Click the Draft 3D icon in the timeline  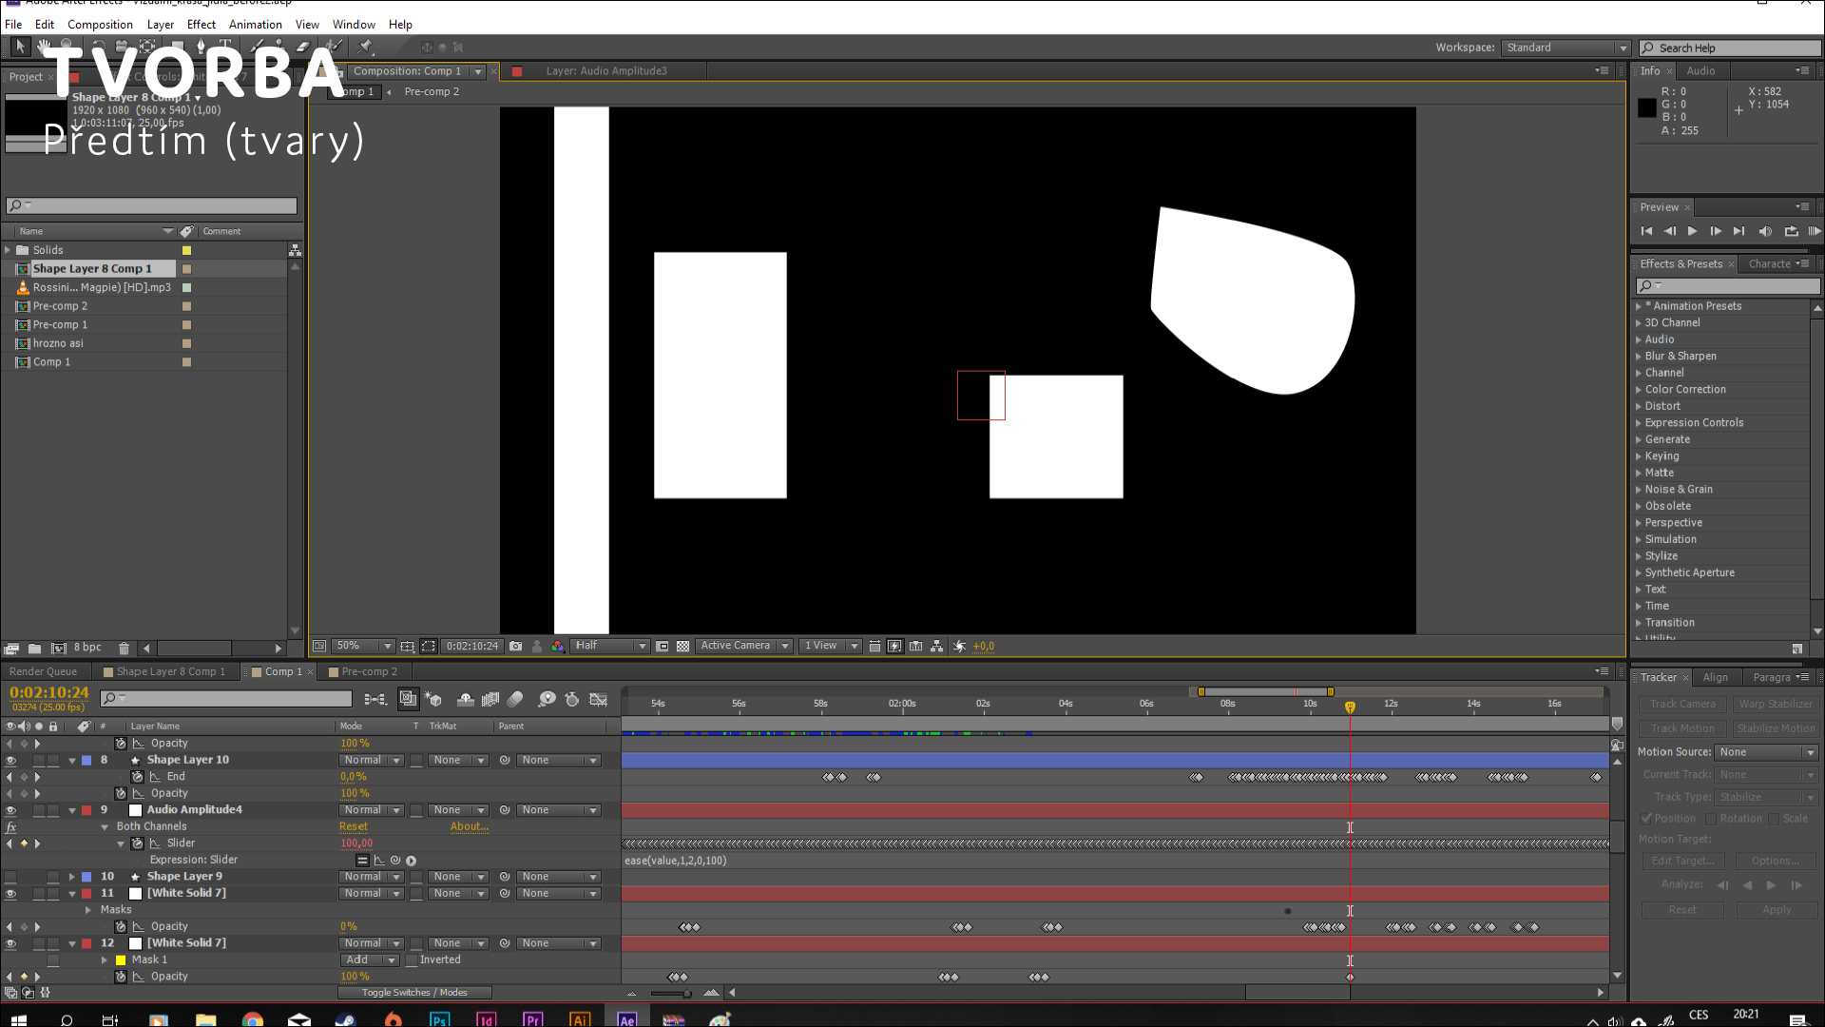click(433, 700)
